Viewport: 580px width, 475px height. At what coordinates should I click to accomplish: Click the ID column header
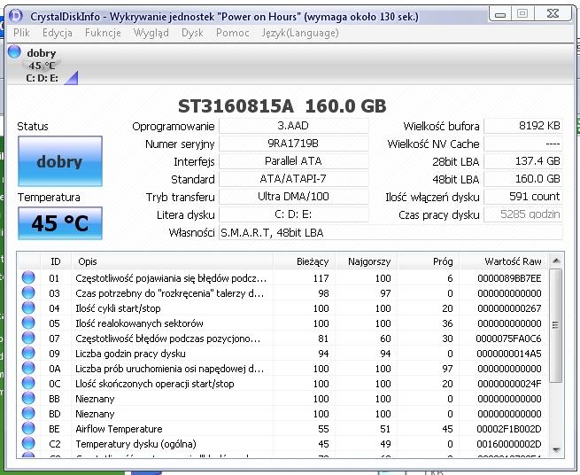click(56, 261)
